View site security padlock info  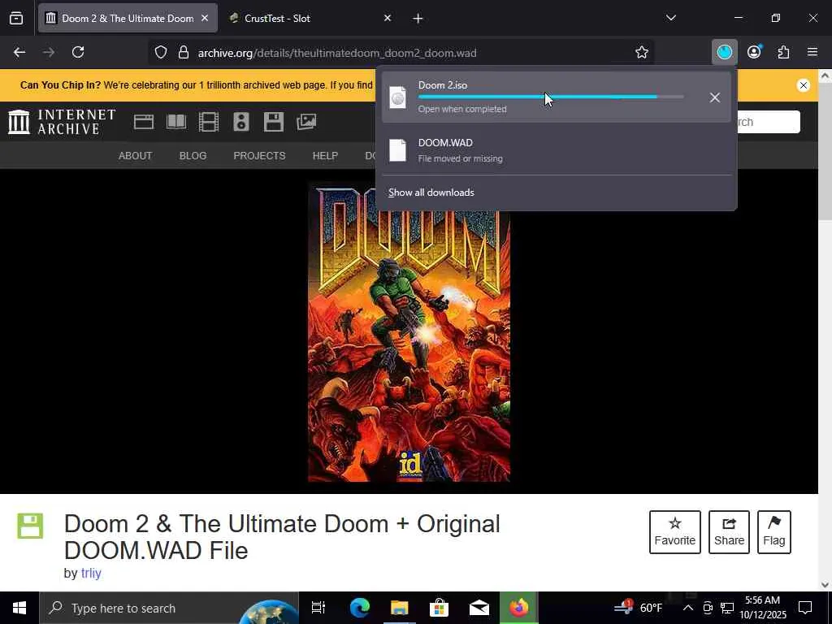point(184,53)
